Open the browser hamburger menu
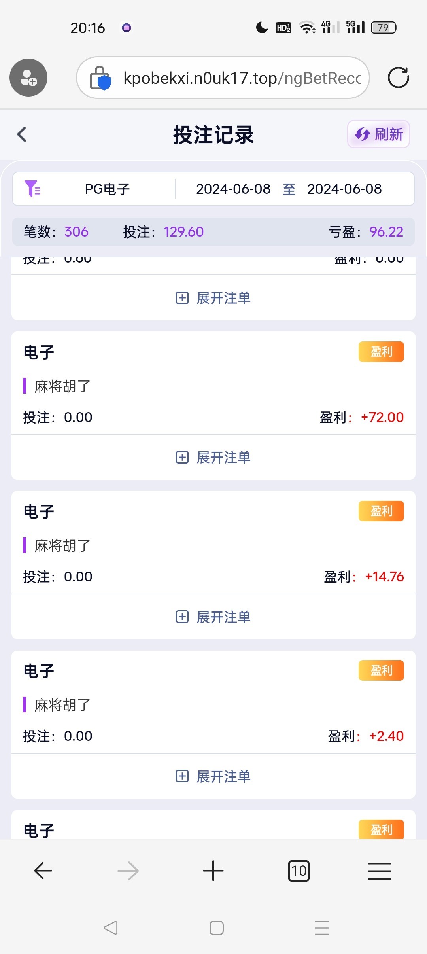Image resolution: width=427 pixels, height=954 pixels. tap(379, 871)
